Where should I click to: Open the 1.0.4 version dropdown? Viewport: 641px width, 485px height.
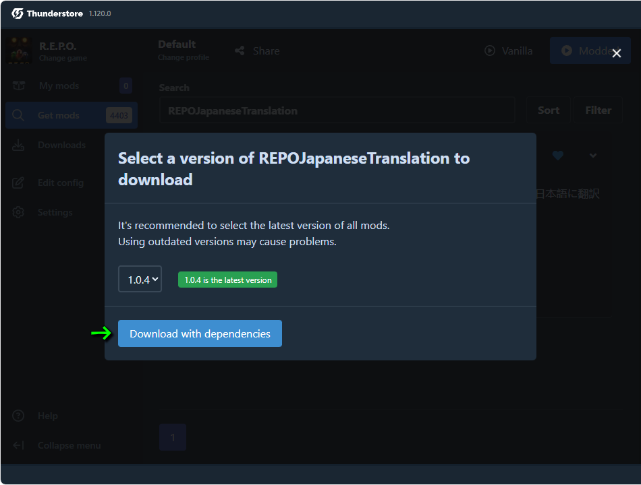pyautogui.click(x=140, y=280)
